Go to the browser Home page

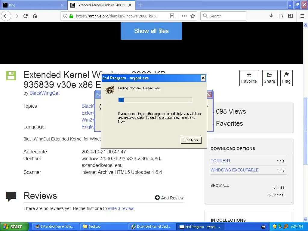(x=35, y=16)
